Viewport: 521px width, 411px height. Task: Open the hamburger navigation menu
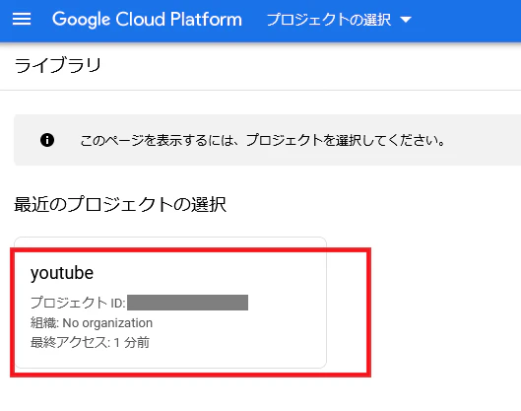pos(22,19)
